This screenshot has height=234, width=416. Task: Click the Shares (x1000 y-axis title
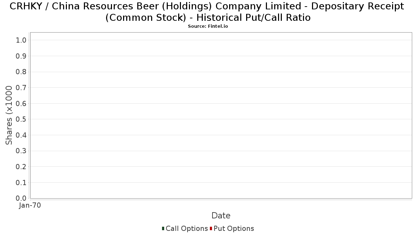click(9, 115)
